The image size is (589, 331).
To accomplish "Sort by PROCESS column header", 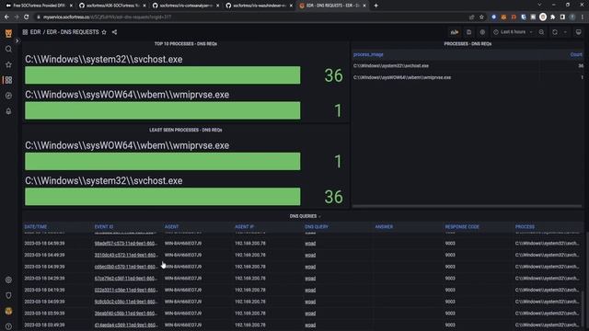I will coord(525,227).
